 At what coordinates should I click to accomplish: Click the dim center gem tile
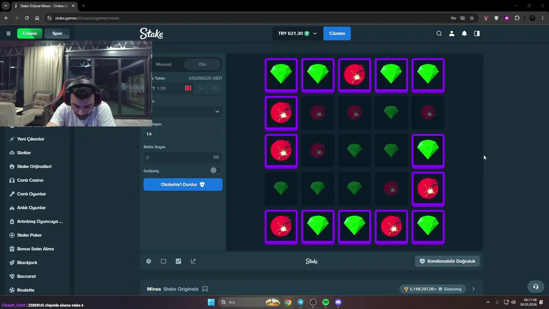click(354, 151)
